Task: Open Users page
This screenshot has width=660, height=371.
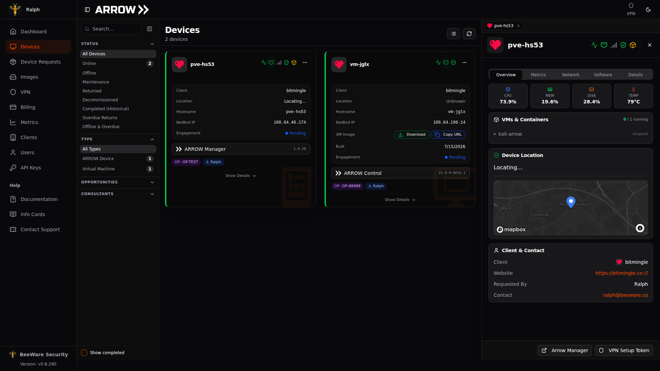Action: pos(38,153)
